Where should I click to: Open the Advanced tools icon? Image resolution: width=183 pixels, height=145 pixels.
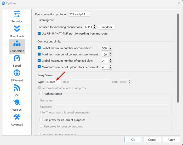[x=17, y=117]
